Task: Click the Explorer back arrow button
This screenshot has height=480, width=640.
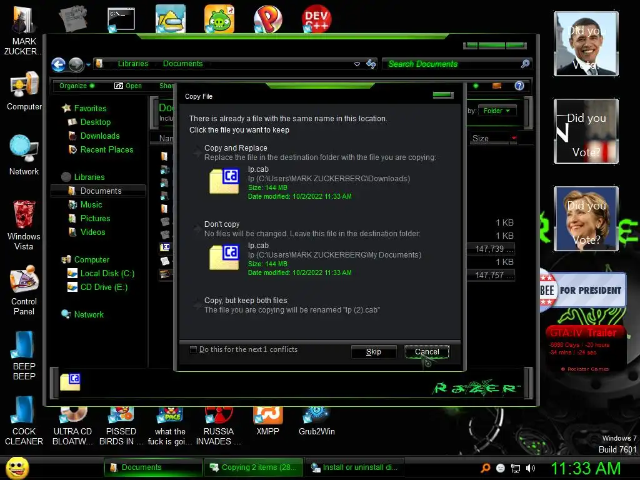Action: [58, 64]
